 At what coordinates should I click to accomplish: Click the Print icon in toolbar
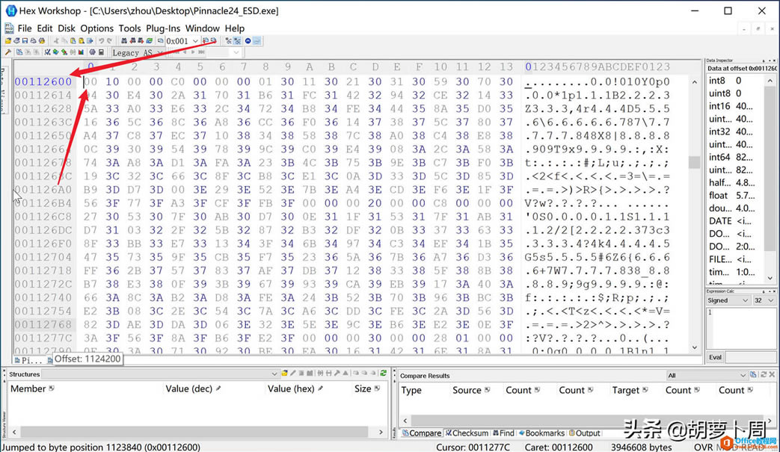(x=34, y=41)
